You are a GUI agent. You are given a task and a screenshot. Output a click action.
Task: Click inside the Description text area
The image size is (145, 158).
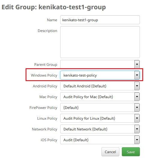click(100, 42)
